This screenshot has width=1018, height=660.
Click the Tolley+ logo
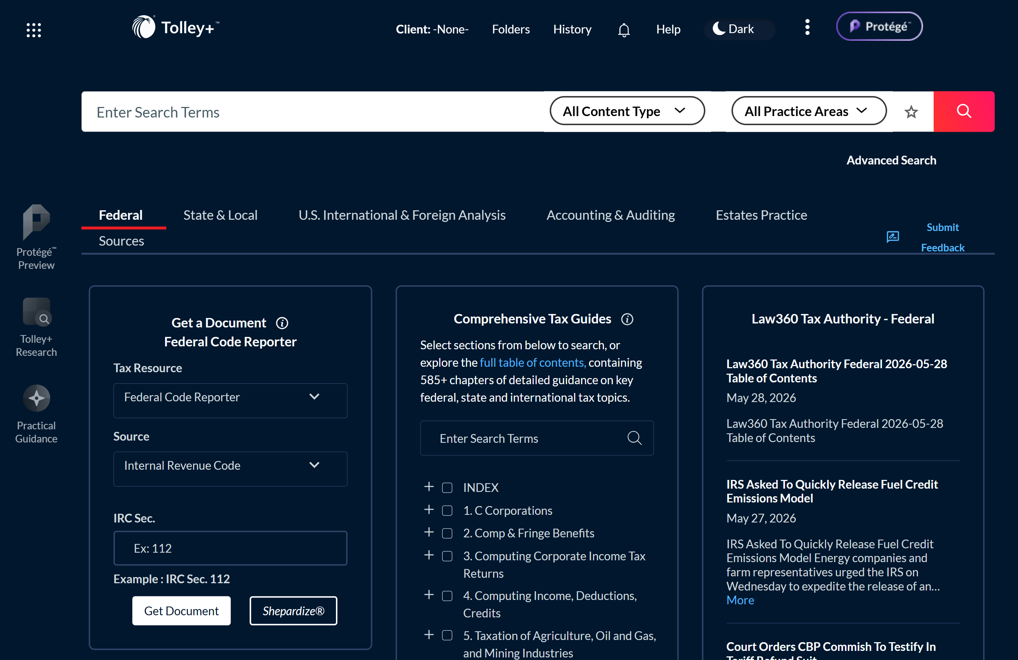point(175,27)
